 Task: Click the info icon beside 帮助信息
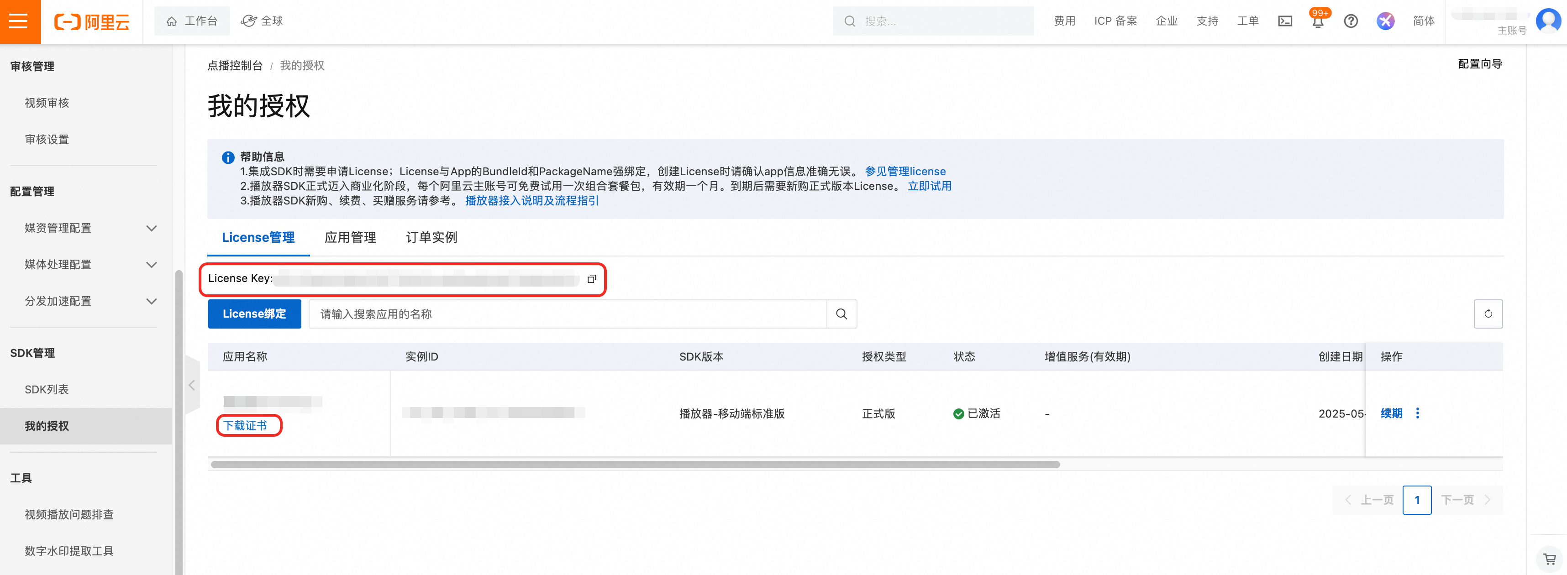[x=227, y=157]
